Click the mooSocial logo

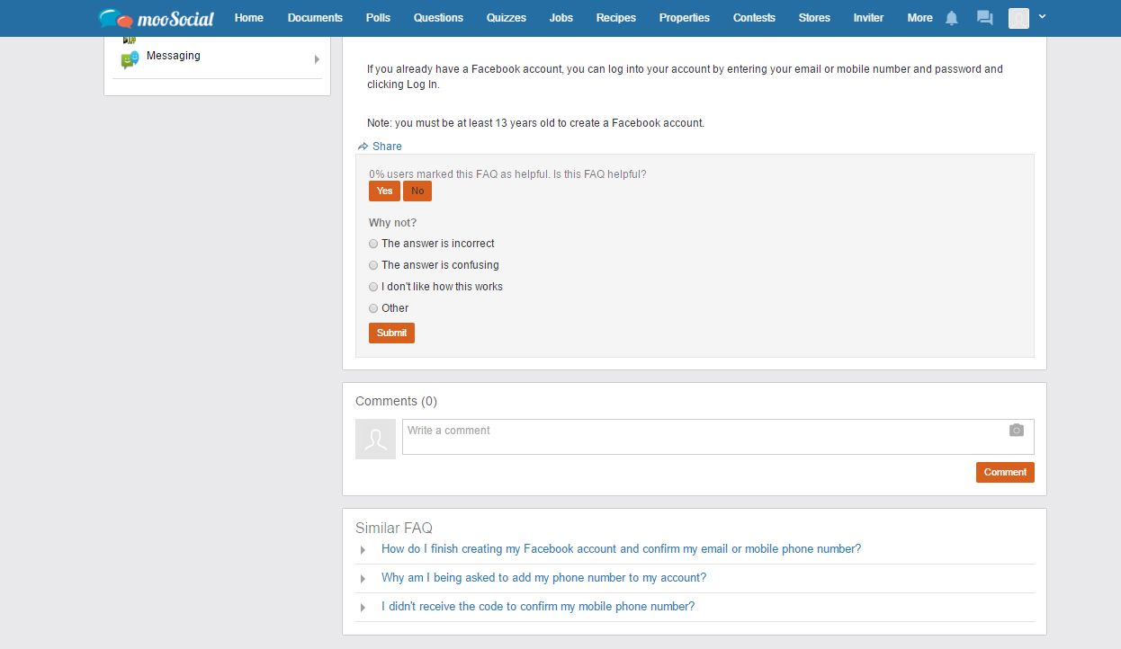tap(157, 18)
